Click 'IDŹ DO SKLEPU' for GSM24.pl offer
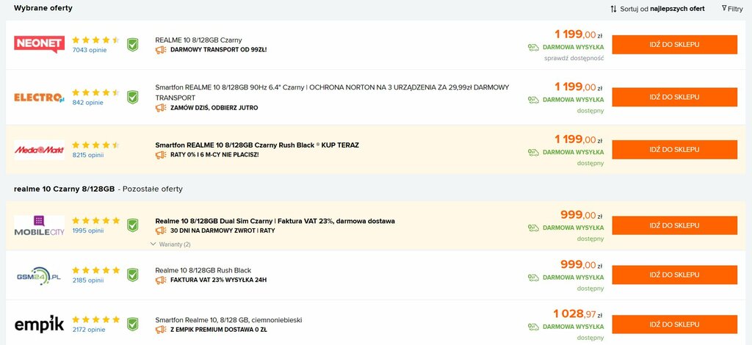Screen dimensions: 752x345 click(x=674, y=275)
